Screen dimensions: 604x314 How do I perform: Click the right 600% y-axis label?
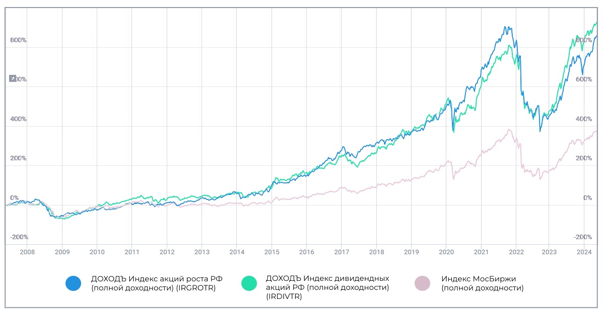click(x=584, y=79)
